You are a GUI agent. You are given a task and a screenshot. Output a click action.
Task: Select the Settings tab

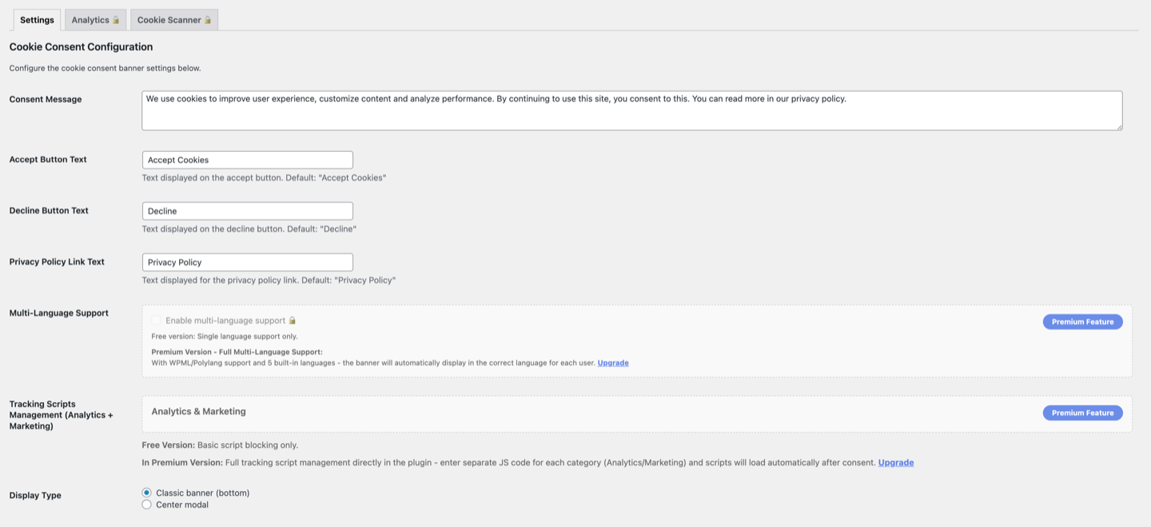(37, 19)
